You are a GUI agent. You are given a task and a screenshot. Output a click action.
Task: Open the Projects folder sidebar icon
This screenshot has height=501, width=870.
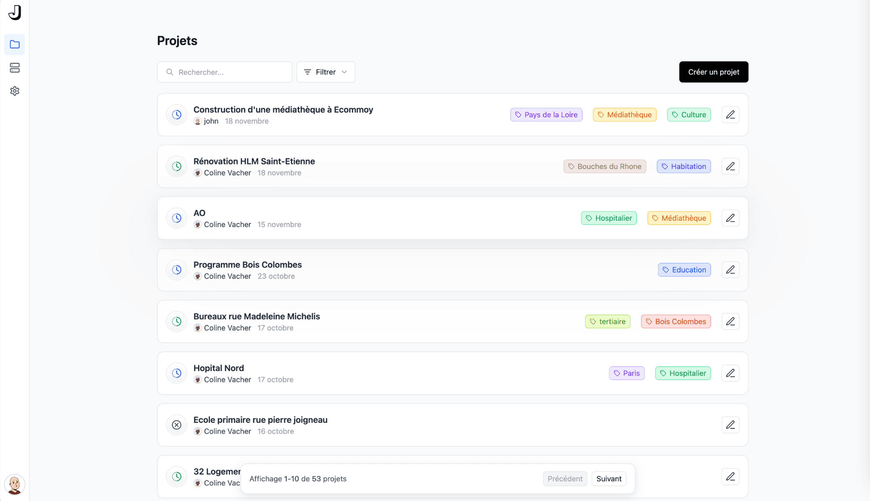(x=14, y=45)
